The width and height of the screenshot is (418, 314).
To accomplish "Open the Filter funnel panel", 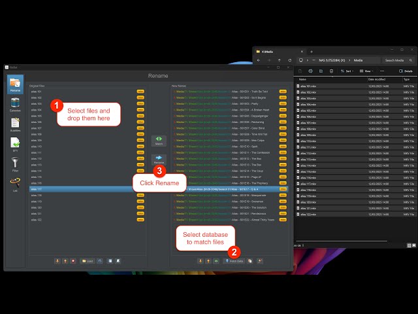I will [14, 165].
